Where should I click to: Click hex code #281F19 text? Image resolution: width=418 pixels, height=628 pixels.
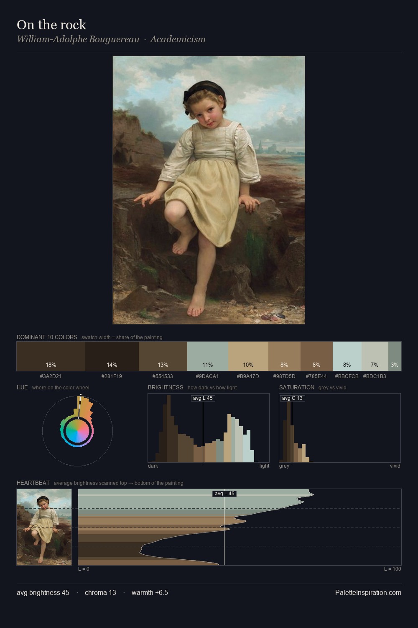click(x=112, y=376)
